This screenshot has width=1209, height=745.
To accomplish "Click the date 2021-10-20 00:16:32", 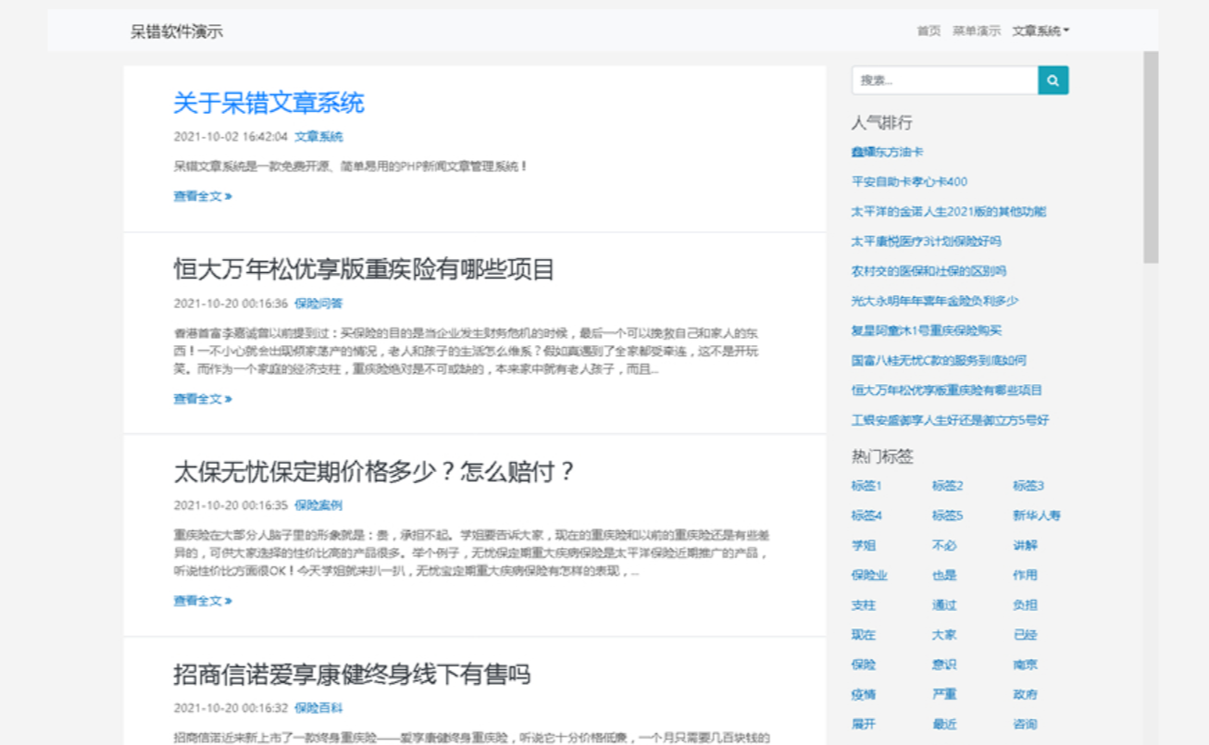I will 231,708.
